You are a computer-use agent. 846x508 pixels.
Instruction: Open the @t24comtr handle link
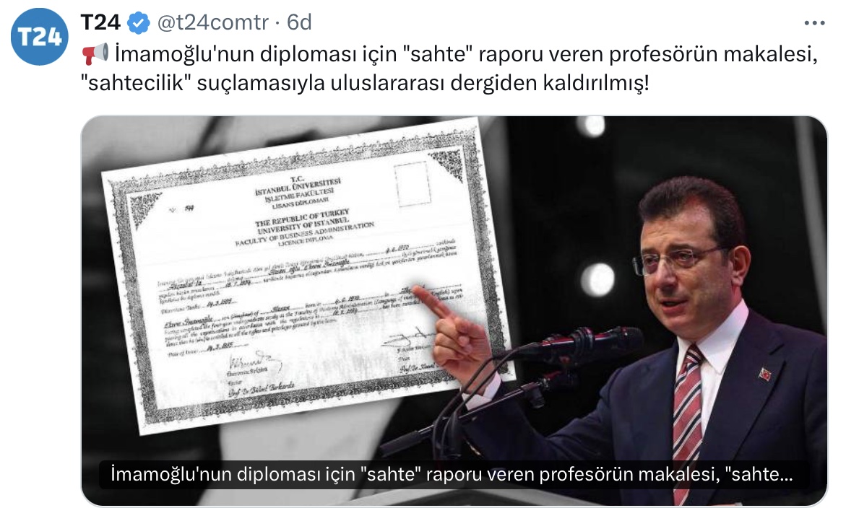click(x=212, y=22)
